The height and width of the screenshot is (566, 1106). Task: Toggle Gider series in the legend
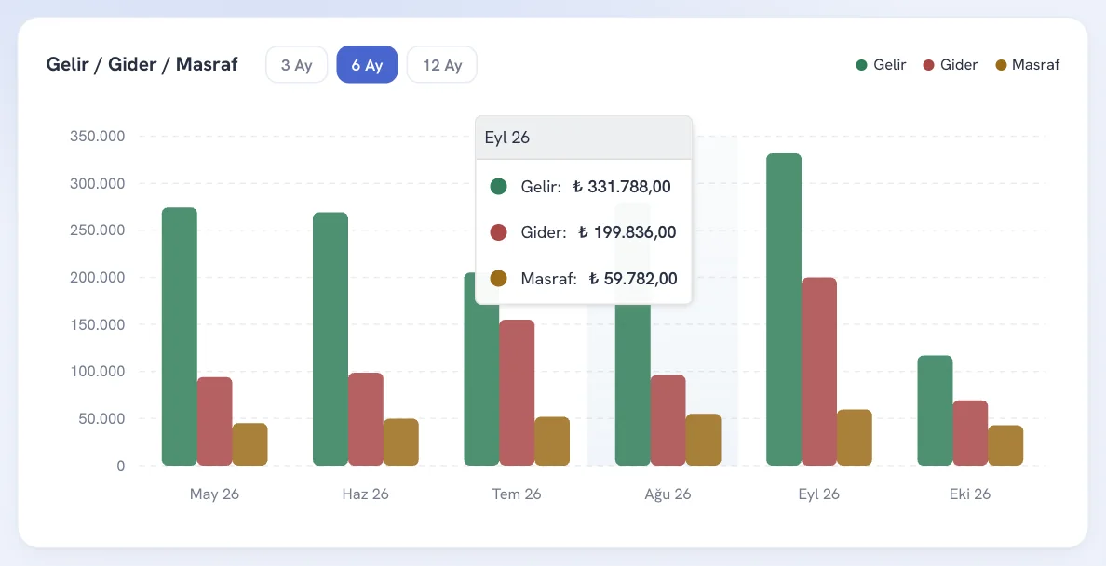pos(951,65)
